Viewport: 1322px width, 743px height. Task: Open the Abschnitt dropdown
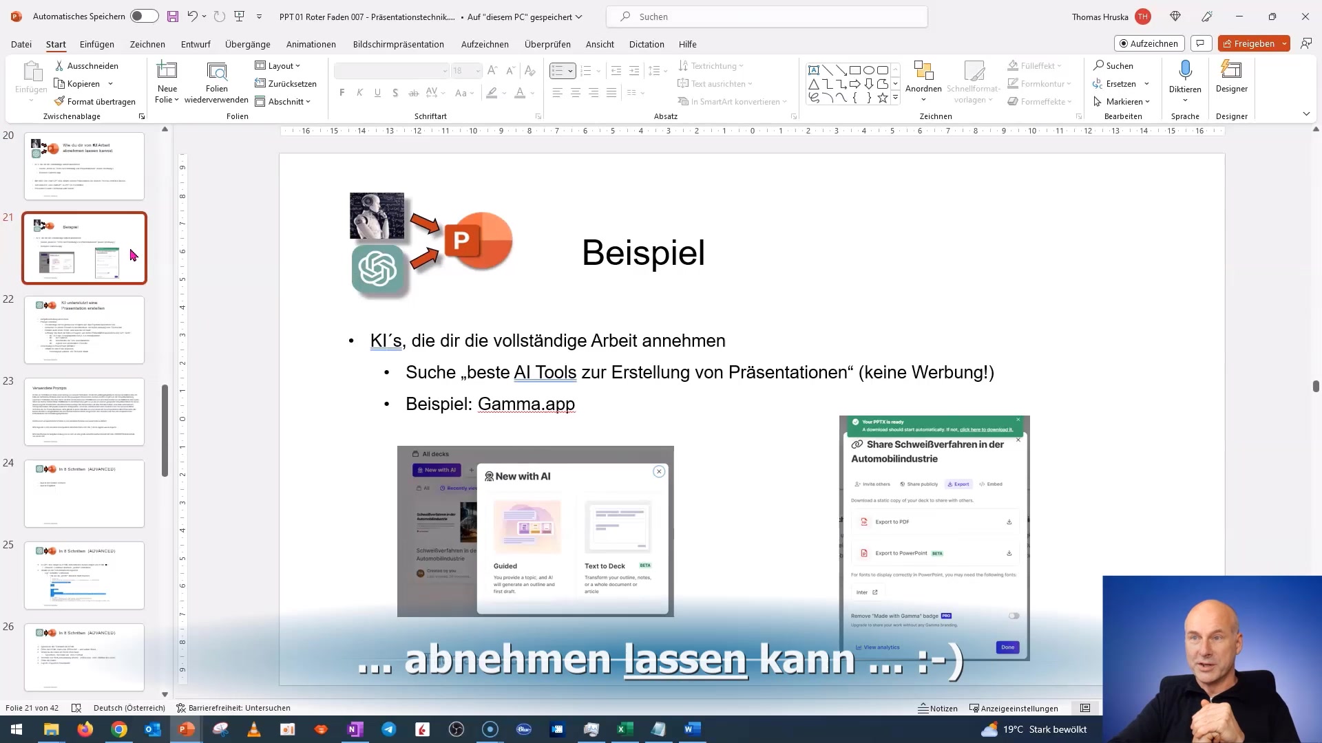283,101
